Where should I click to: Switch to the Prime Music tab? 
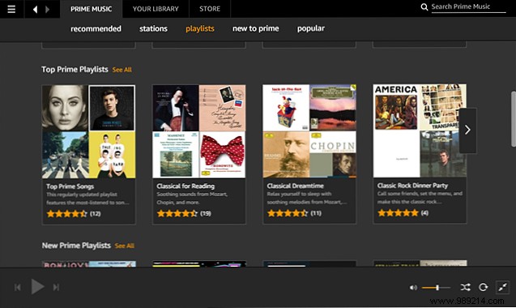pyautogui.click(x=92, y=9)
